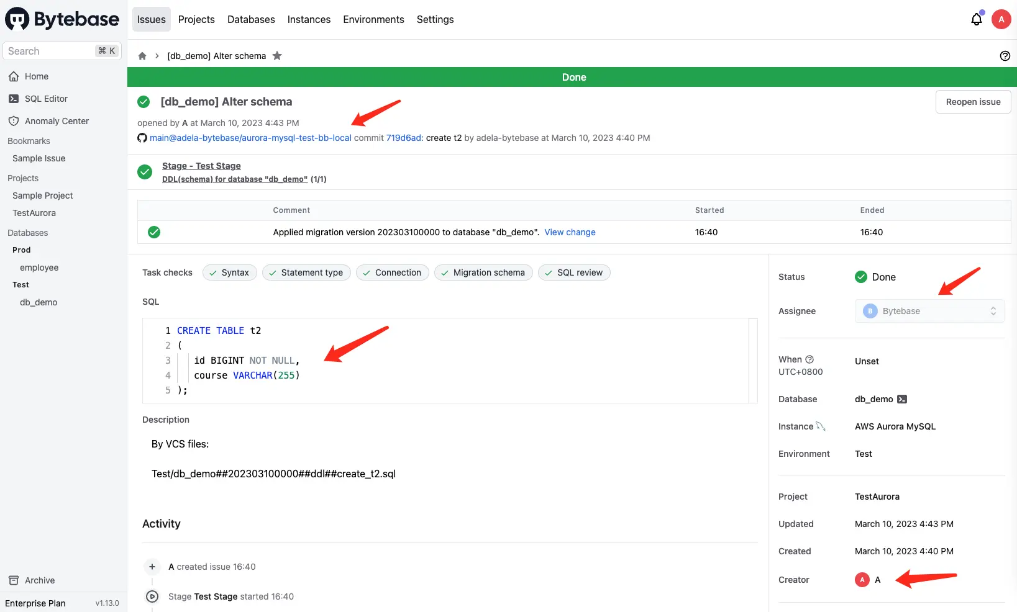Open the user avatar menu top right
The image size is (1017, 612).
click(1001, 19)
